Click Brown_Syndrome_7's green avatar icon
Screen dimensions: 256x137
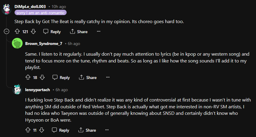(x=17, y=43)
